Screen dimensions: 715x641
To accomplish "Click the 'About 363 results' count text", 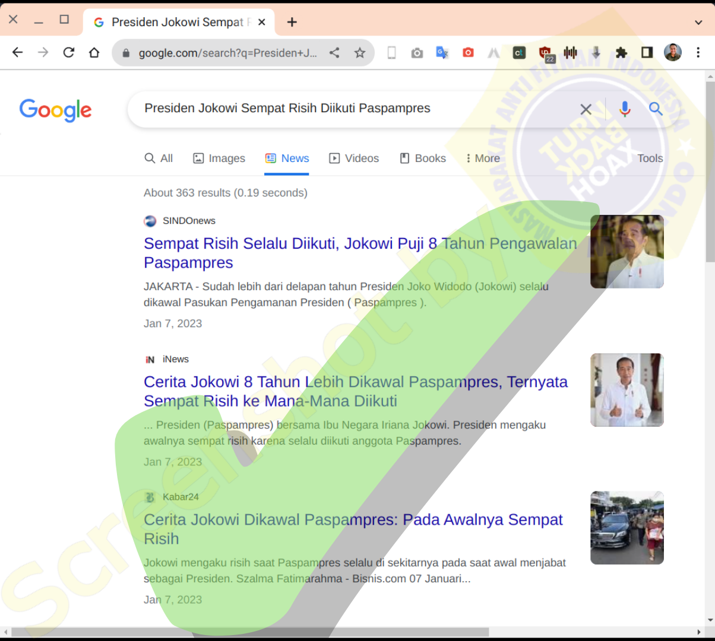I will pos(226,193).
